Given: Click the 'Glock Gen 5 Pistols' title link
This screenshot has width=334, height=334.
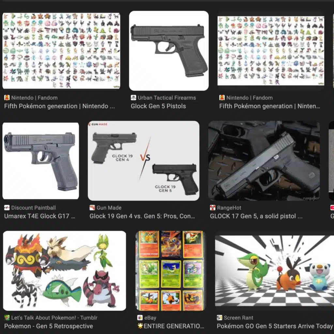Looking at the screenshot, I should [x=158, y=106].
